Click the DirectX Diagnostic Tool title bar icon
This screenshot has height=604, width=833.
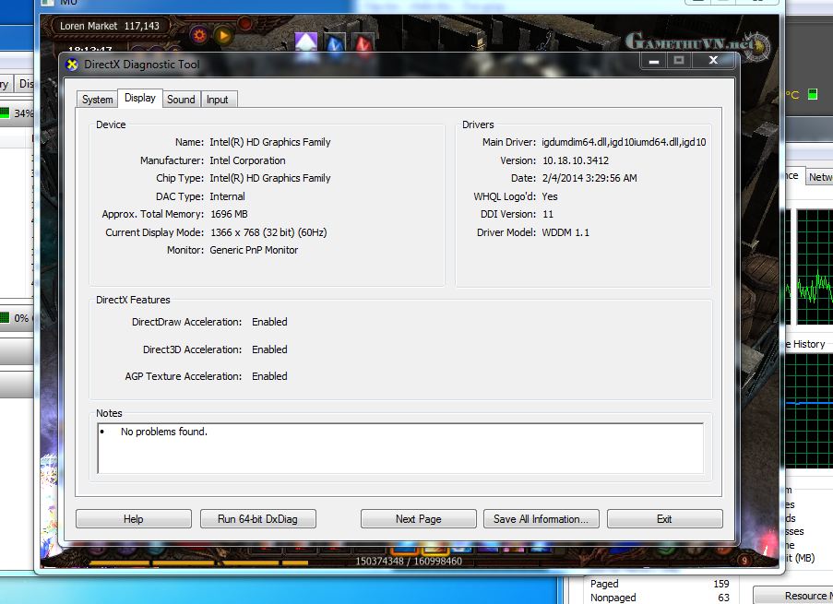coord(72,65)
